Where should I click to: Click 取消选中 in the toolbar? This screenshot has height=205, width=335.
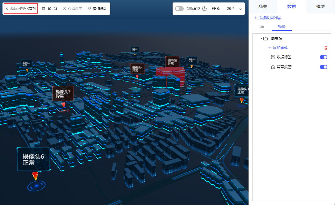[73, 9]
